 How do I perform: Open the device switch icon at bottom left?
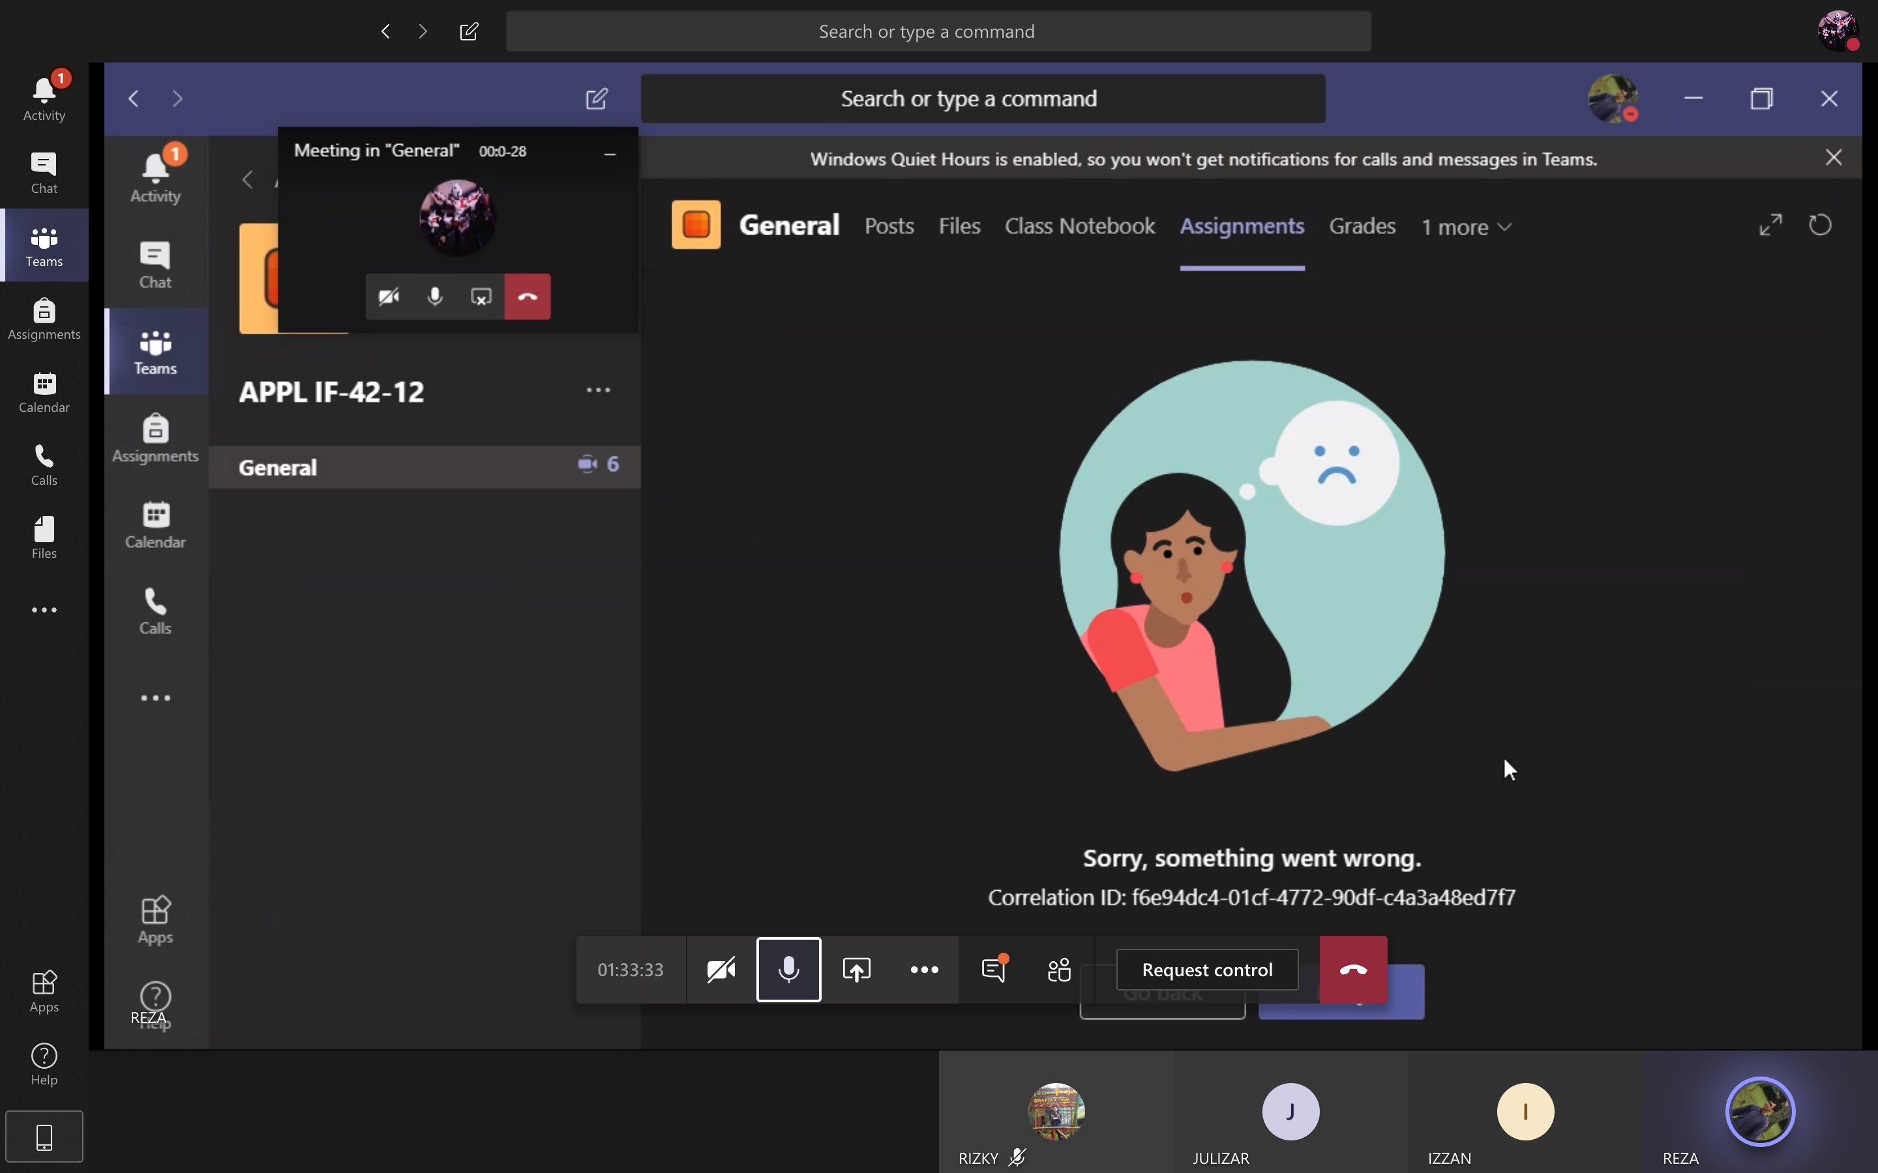[x=44, y=1137]
